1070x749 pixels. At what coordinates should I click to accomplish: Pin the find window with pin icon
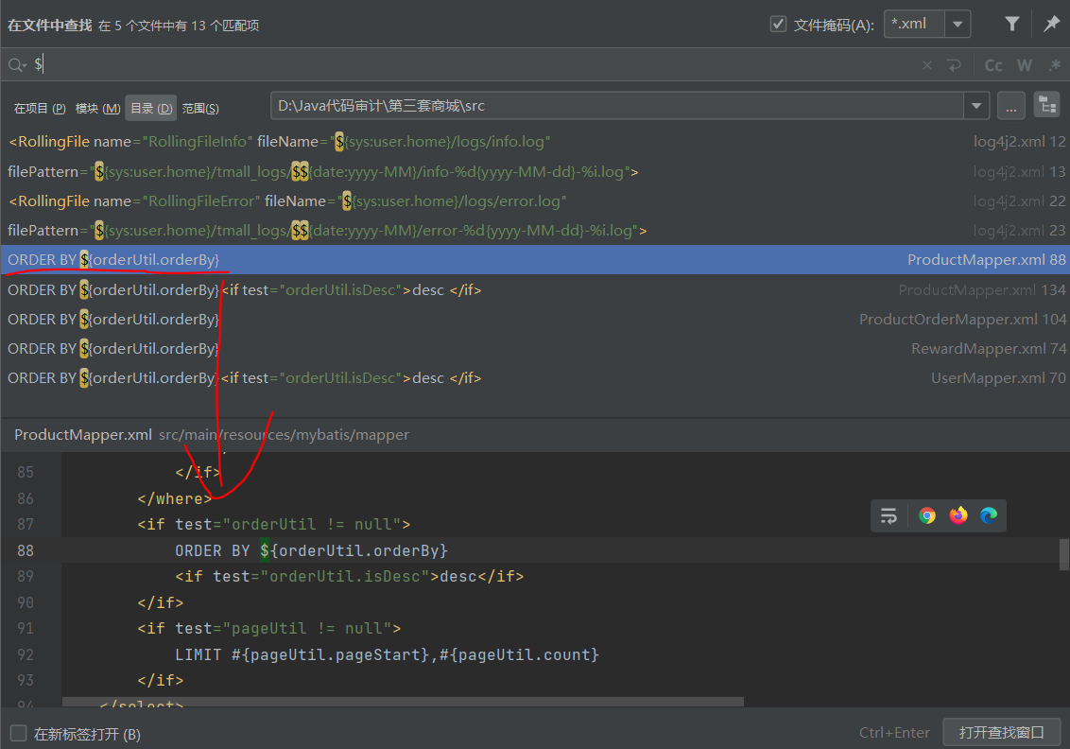(1051, 25)
